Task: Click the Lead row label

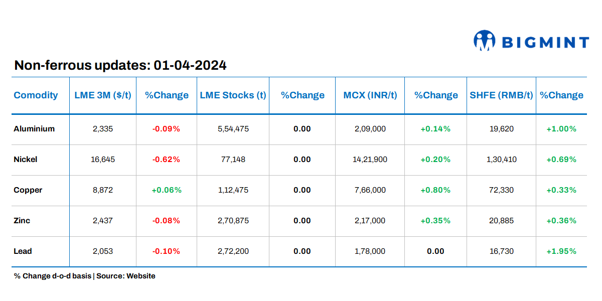Action: pyautogui.click(x=23, y=251)
